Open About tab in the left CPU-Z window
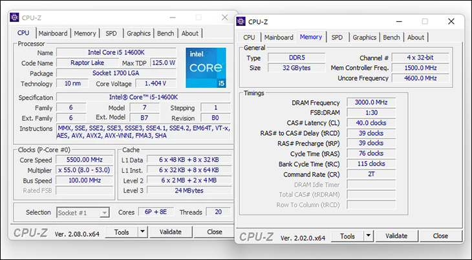 click(x=189, y=33)
